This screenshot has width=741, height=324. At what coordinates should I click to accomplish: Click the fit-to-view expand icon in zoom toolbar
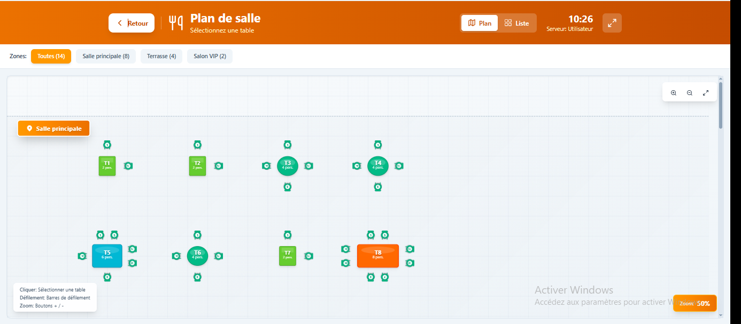tap(706, 93)
